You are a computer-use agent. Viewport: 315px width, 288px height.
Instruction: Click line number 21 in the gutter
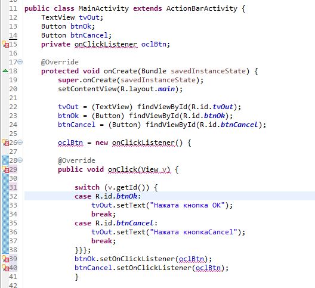click(13, 98)
